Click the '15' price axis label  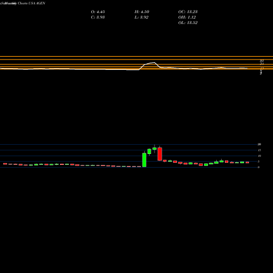(x=259, y=150)
